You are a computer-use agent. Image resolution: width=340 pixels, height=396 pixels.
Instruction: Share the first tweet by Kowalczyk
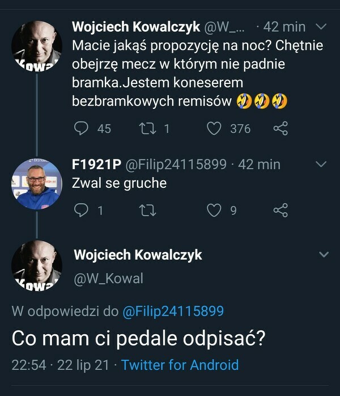click(x=280, y=129)
